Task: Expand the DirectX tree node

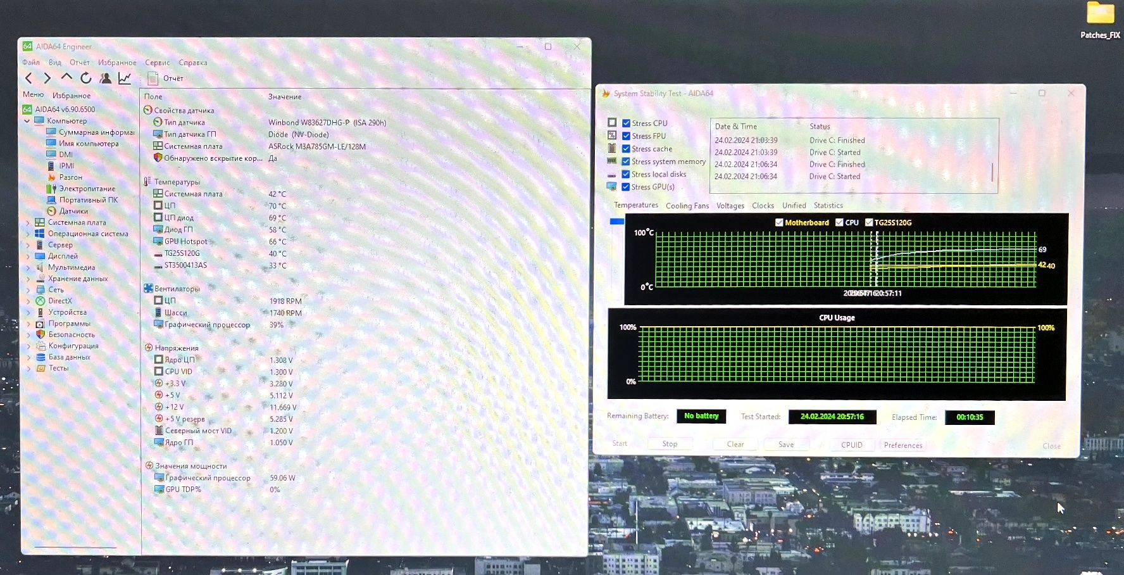Action: point(27,301)
